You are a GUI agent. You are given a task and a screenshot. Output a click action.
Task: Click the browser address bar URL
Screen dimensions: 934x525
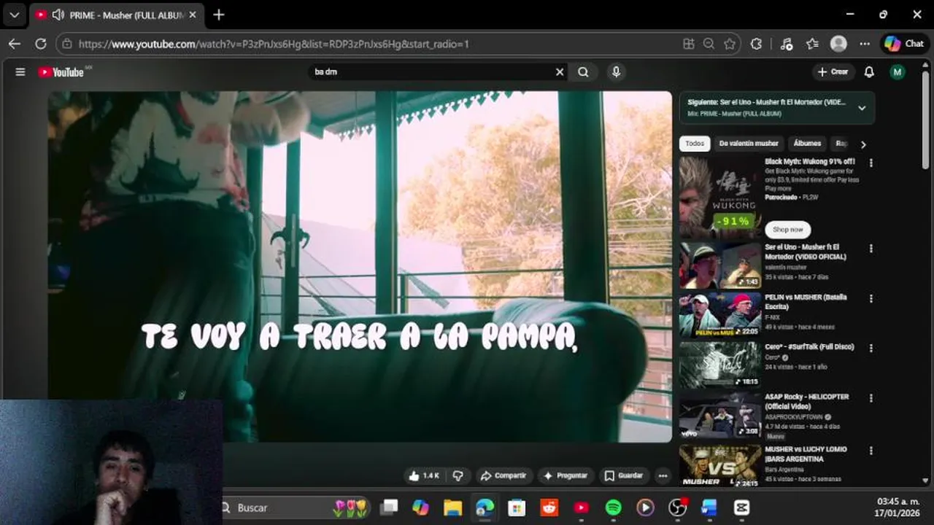coord(274,44)
